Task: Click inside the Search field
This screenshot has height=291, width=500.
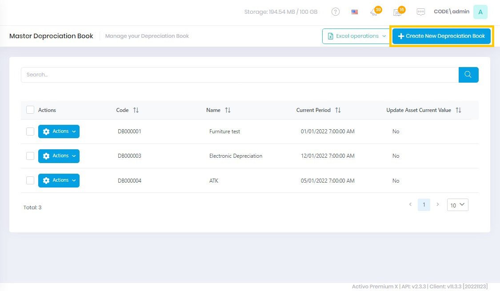Action: [178, 75]
